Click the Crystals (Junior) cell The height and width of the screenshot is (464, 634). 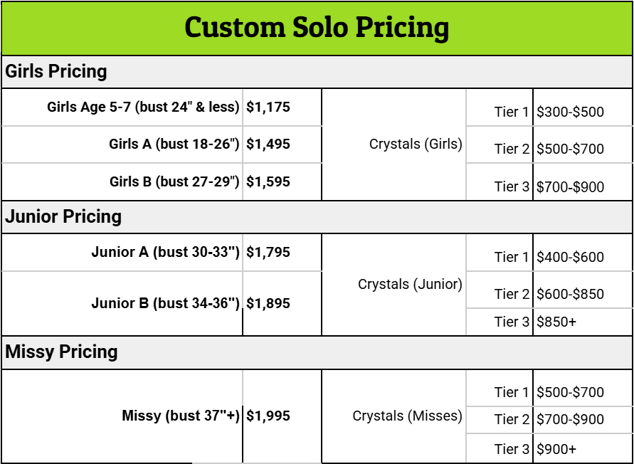point(410,285)
